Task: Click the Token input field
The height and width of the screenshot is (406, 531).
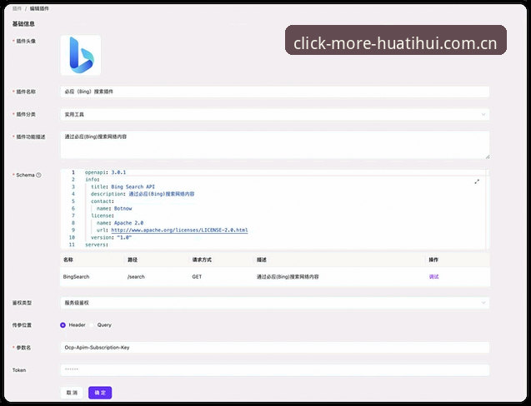Action: pos(275,370)
